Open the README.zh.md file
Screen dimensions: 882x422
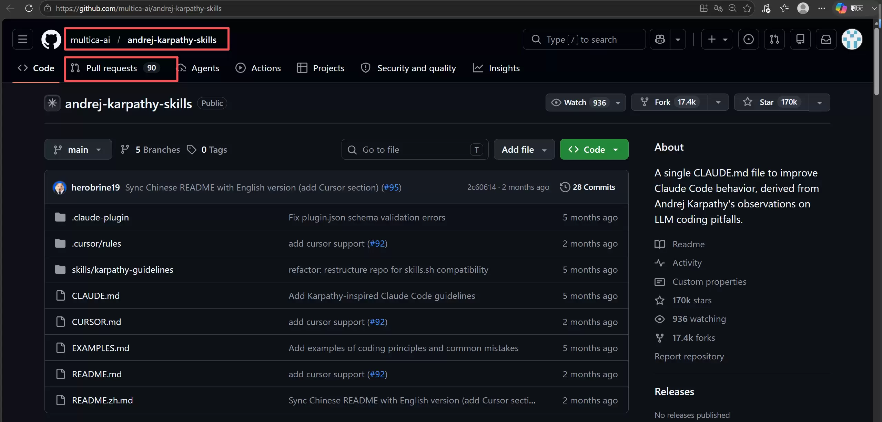[102, 400]
